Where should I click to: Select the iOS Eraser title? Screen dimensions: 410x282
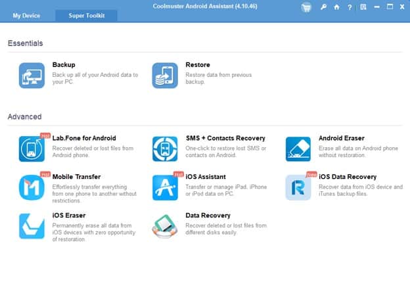pos(69,216)
